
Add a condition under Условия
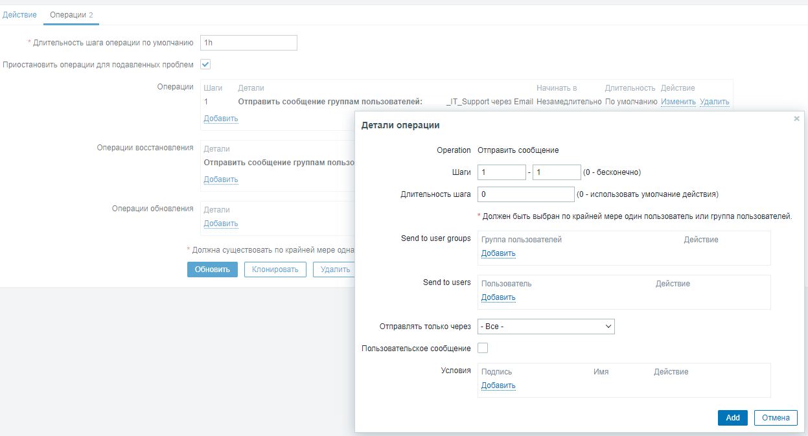coord(498,385)
